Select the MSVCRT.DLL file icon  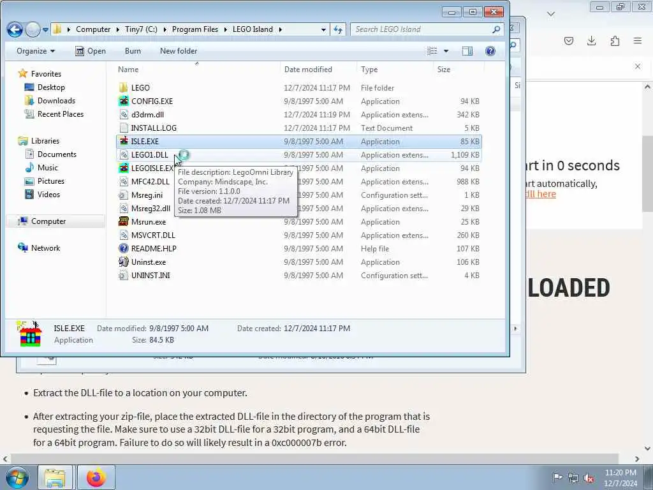coord(123,235)
